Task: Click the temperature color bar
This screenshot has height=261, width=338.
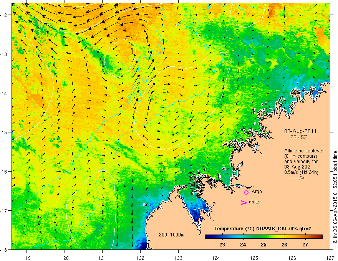Action: [x=263, y=237]
